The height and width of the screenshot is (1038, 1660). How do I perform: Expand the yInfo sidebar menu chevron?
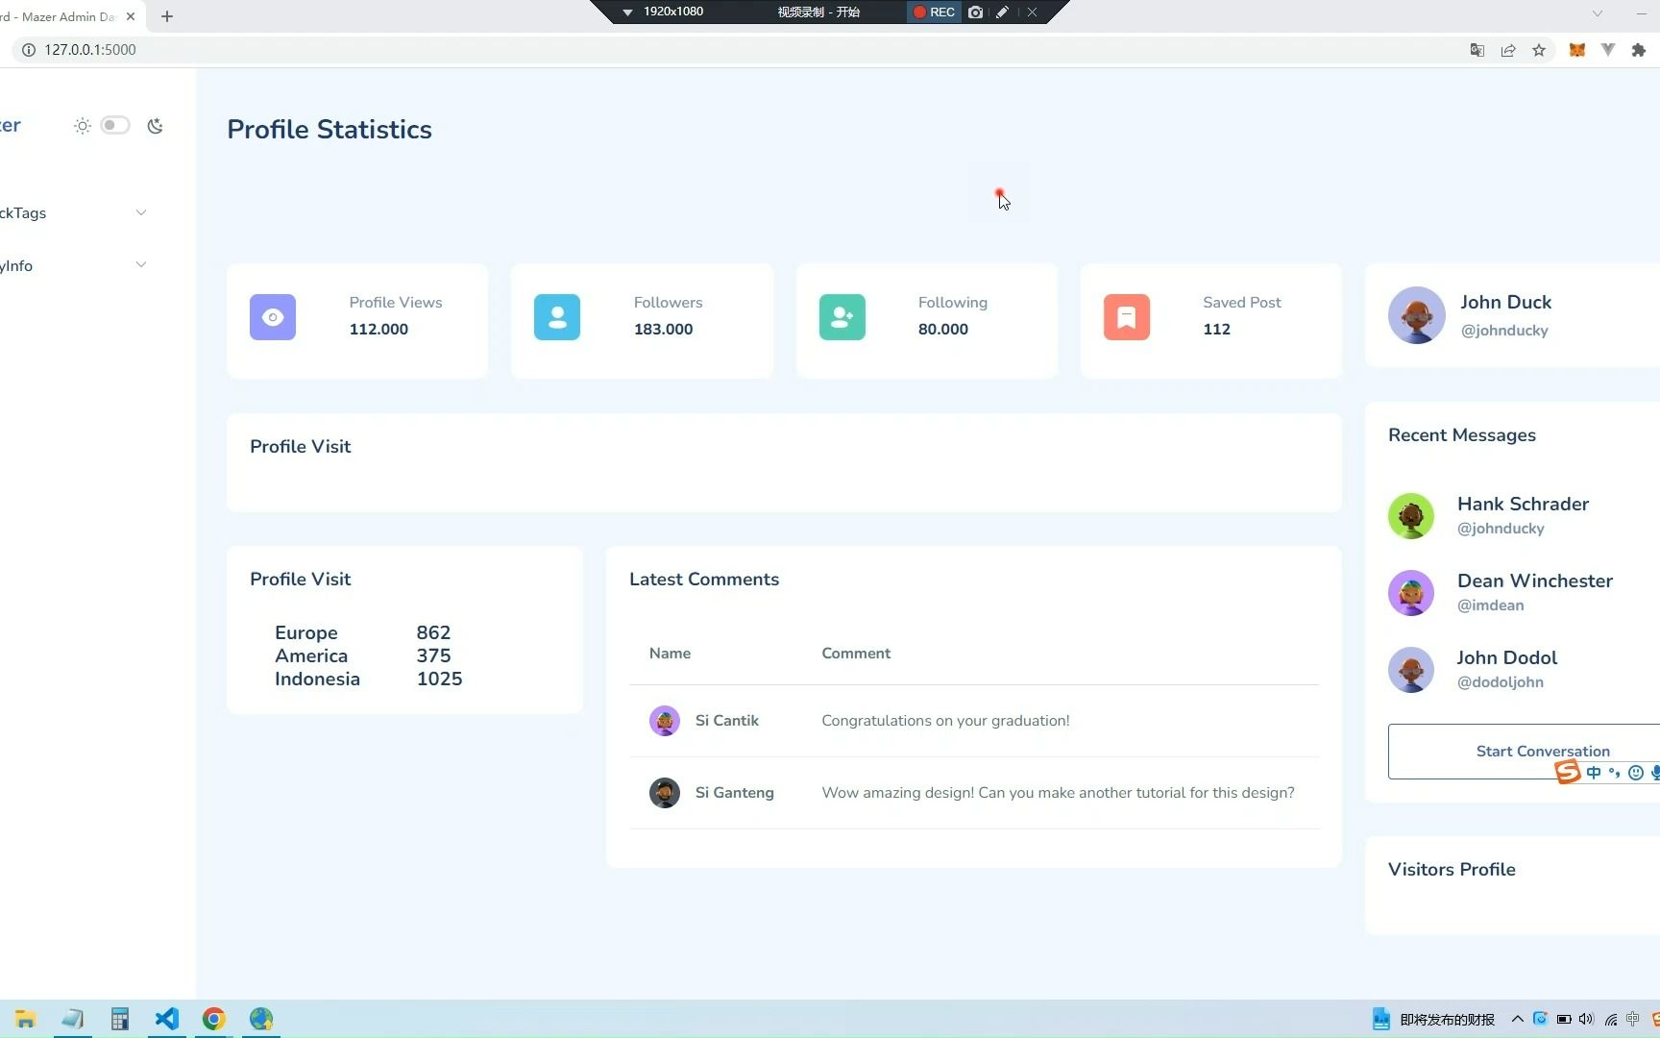[141, 265]
